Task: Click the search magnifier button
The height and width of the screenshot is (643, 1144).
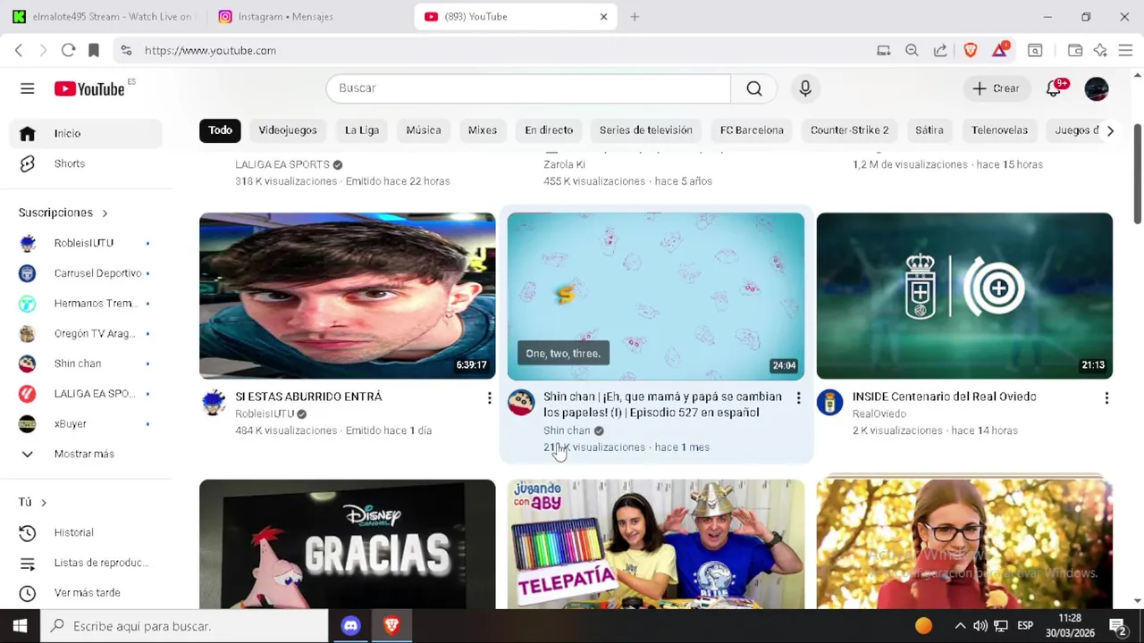Action: [754, 88]
